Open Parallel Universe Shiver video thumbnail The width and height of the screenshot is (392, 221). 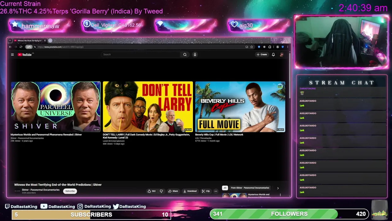(55, 107)
